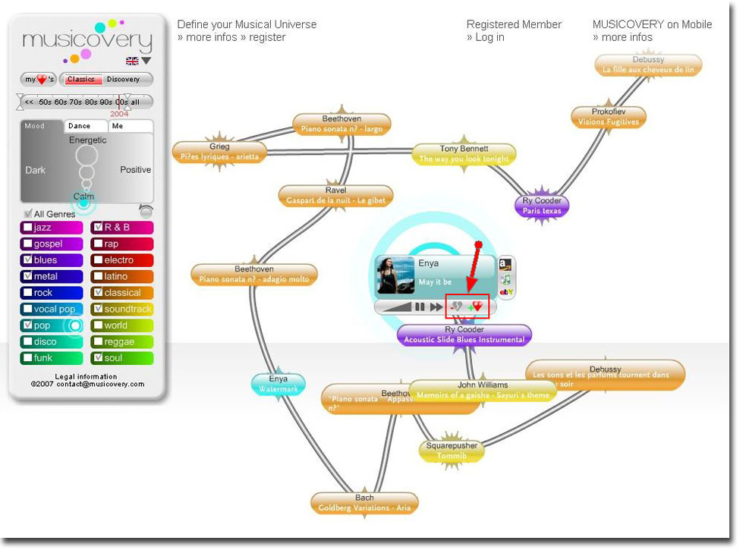This screenshot has width=746, height=550.
Task: Enable the vocal pop genre
Action: [28, 309]
